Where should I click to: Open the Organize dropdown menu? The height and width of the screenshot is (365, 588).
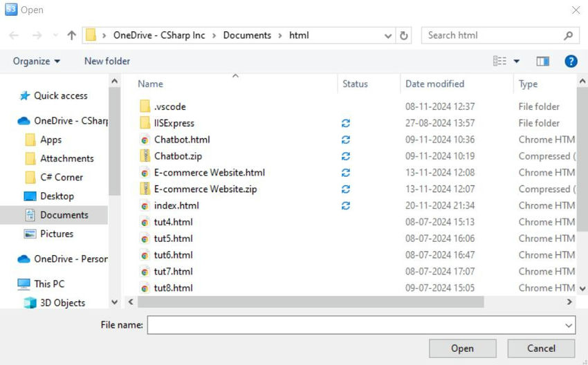click(36, 61)
